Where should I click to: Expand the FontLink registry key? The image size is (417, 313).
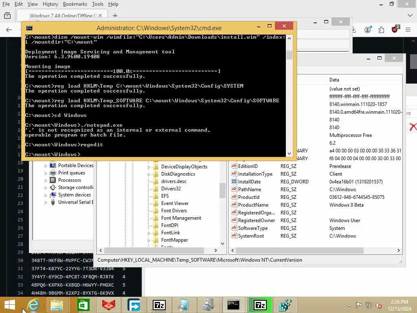[x=149, y=233]
